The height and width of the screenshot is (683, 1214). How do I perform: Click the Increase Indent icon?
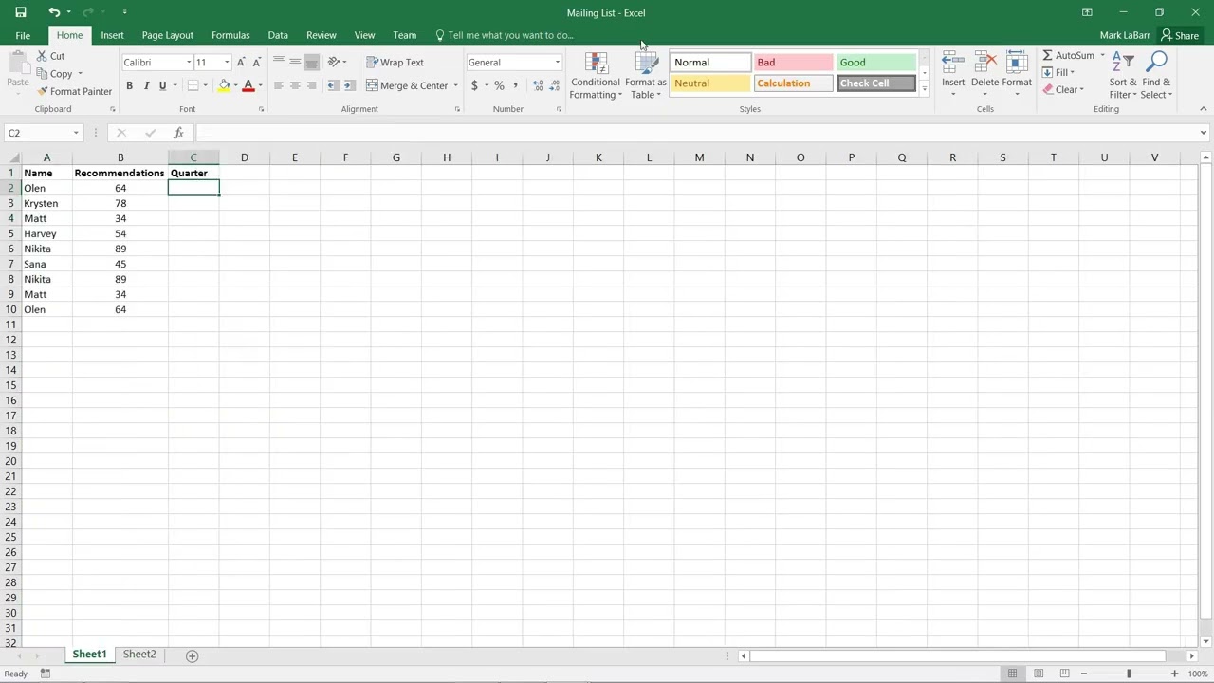pyautogui.click(x=349, y=85)
